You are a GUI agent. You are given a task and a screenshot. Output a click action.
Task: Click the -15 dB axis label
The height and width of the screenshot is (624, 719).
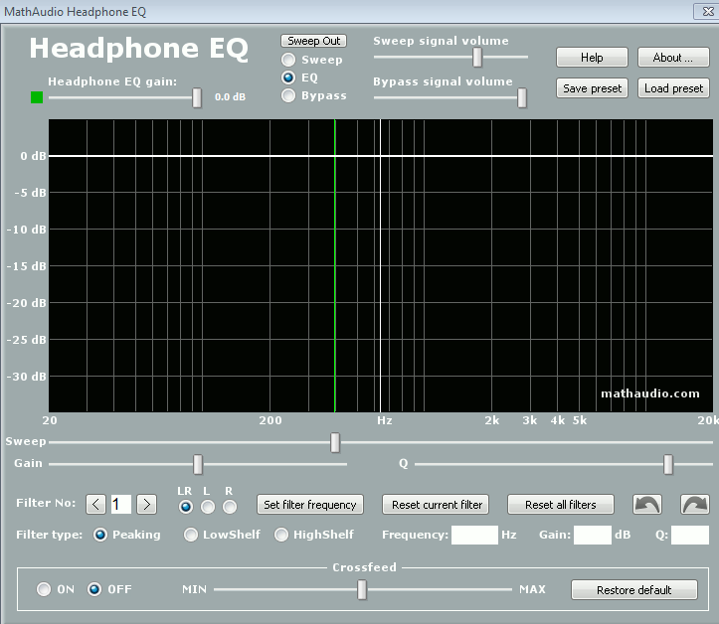point(27,266)
